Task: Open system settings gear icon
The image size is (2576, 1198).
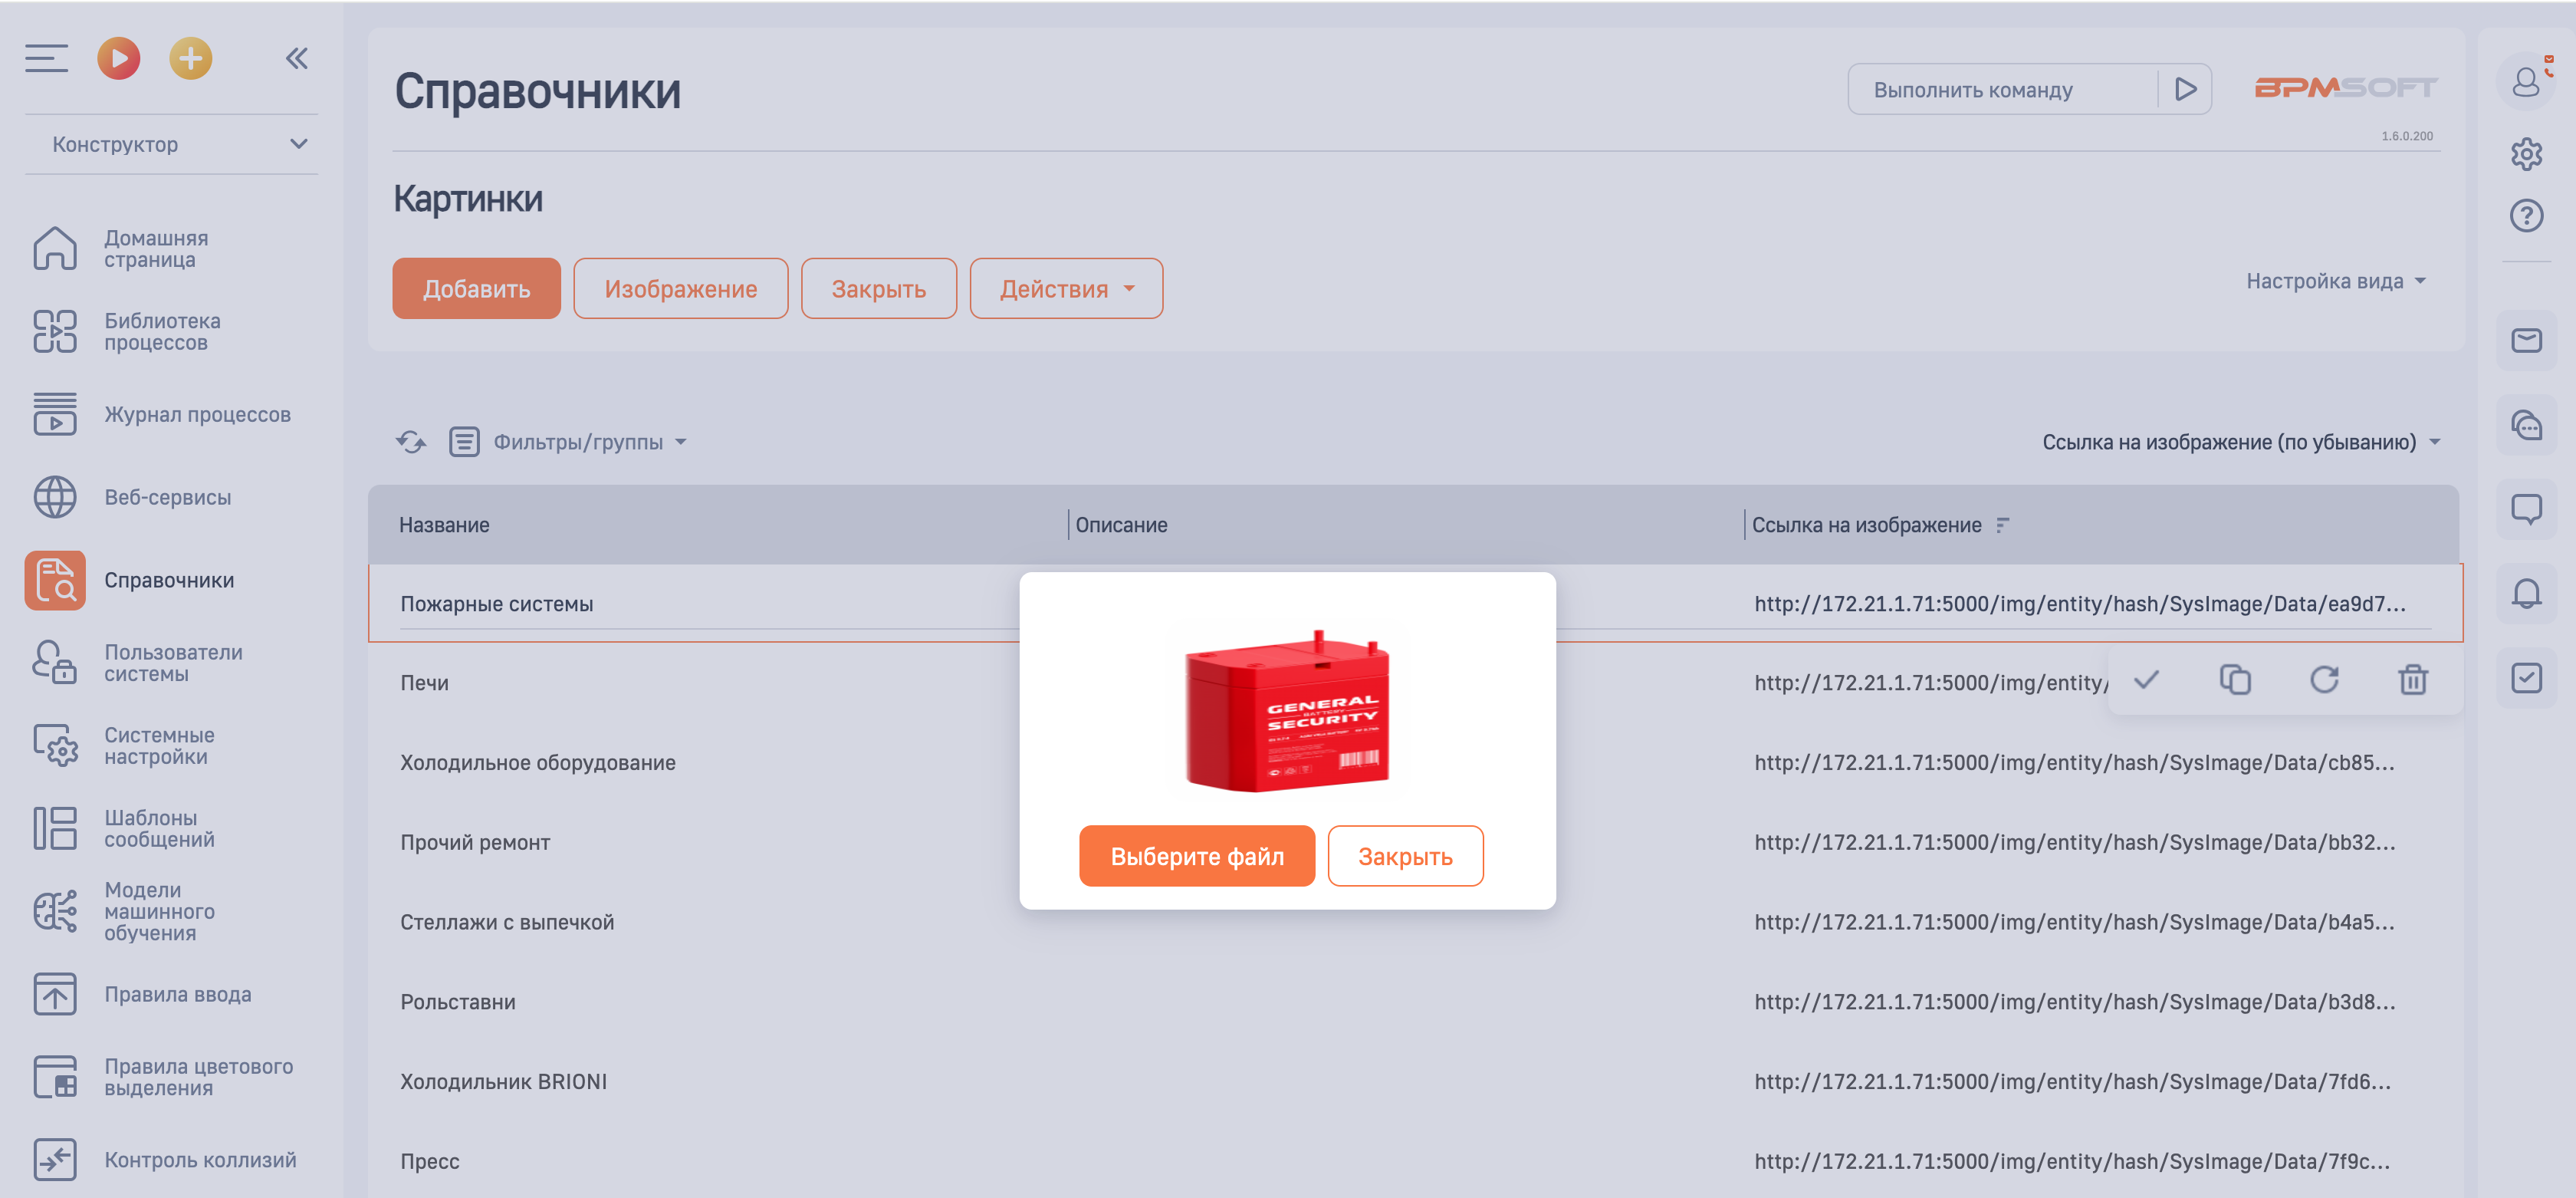Action: [2526, 154]
